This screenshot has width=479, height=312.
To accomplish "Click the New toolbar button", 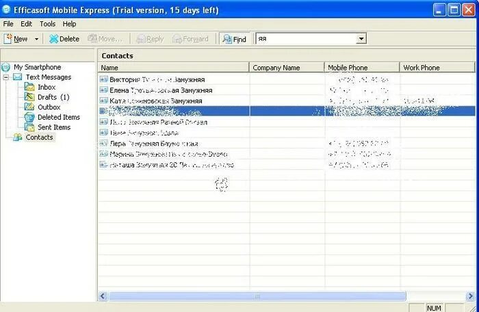I will tap(16, 39).
